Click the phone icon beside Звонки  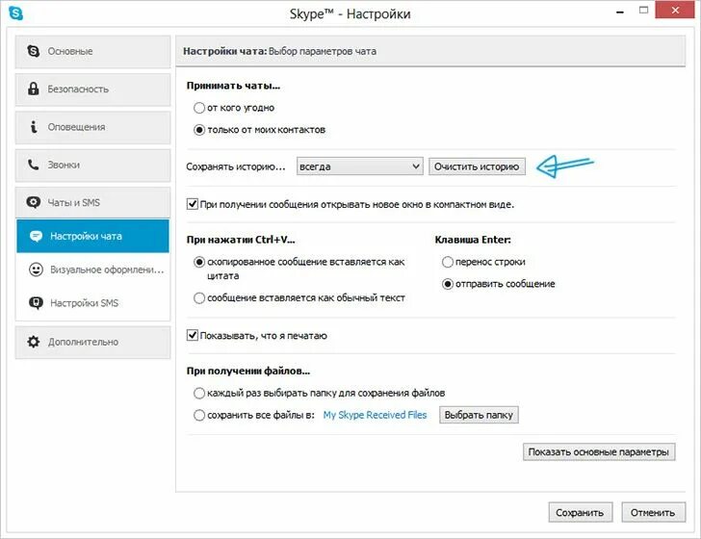(x=35, y=166)
